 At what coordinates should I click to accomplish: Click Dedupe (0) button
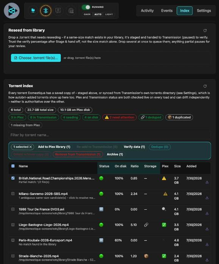click(x=160, y=147)
